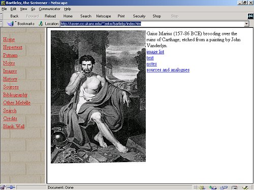Click the Home toolbar button

click(68, 16)
